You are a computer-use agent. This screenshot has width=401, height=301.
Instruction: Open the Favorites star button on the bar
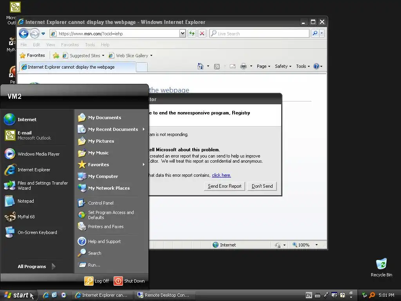pyautogui.click(x=33, y=55)
